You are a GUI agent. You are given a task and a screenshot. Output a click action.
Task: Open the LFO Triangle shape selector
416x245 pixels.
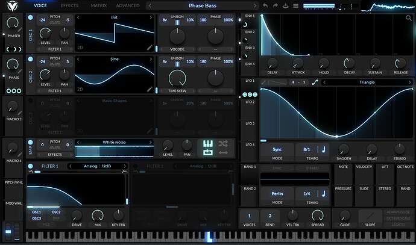pyautogui.click(x=367, y=82)
